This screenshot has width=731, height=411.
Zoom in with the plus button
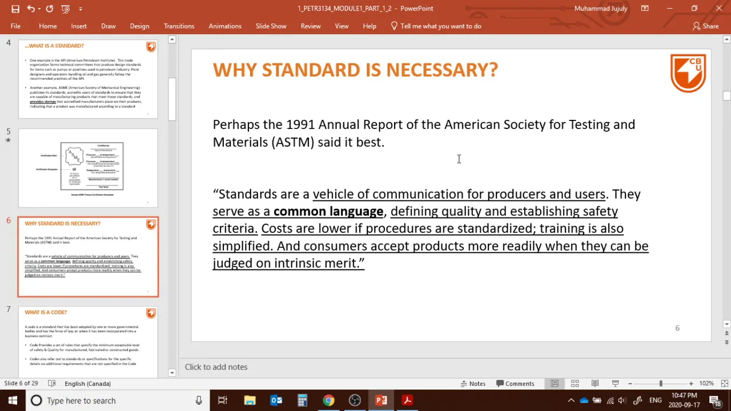click(x=691, y=384)
